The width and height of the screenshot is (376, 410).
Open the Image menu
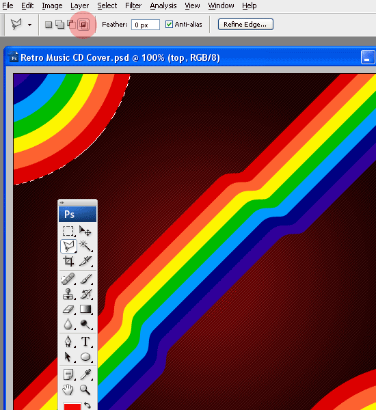(52, 5)
